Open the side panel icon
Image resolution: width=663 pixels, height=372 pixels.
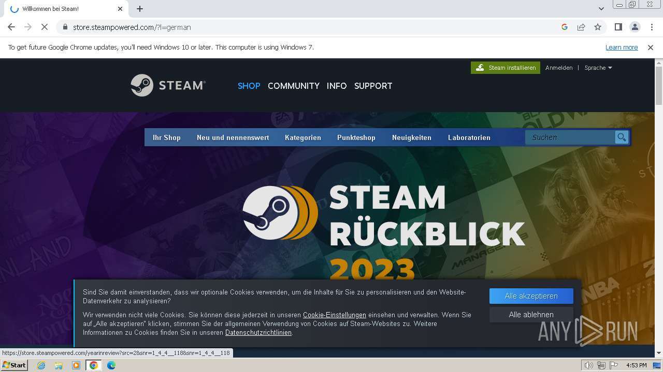pos(618,27)
